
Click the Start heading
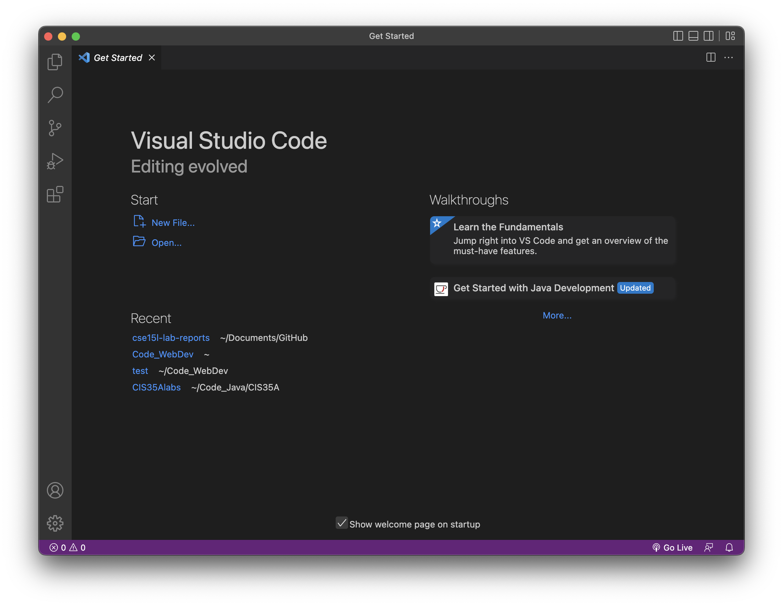click(144, 200)
